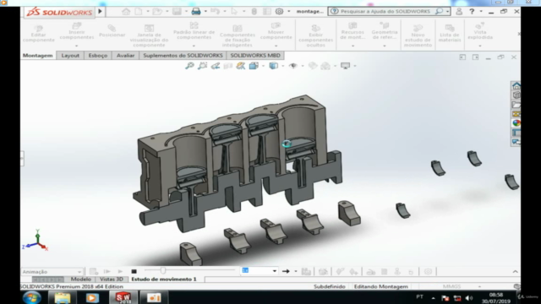
Task: Click Inserir componentes in the ribbon
Action: [x=77, y=31]
